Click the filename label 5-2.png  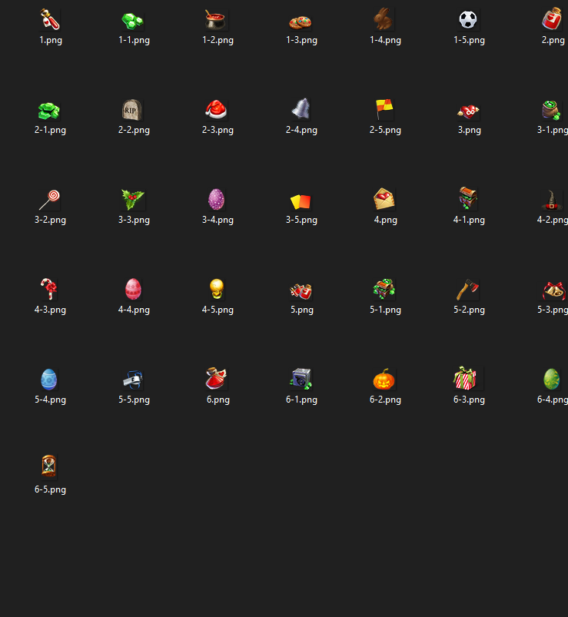(469, 310)
